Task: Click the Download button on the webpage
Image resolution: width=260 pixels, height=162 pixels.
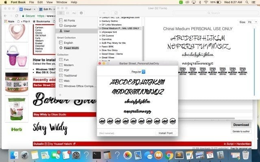Action: point(241,125)
